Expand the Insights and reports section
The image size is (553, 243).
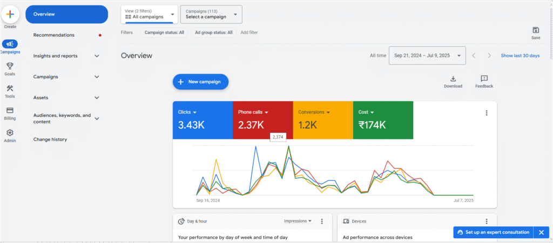pyautogui.click(x=66, y=56)
